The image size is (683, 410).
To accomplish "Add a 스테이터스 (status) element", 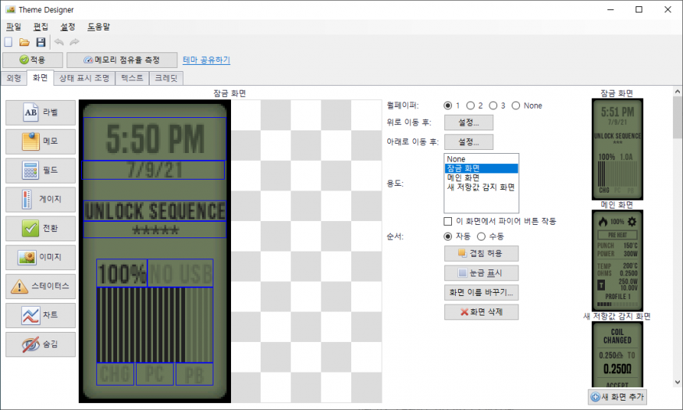I will (41, 287).
